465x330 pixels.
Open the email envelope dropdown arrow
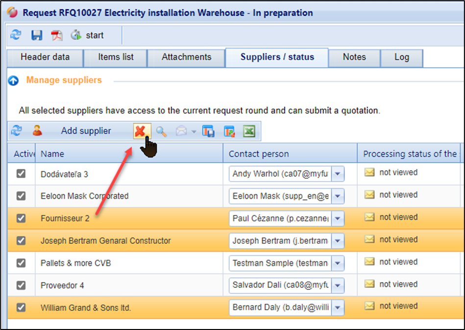pos(194,132)
